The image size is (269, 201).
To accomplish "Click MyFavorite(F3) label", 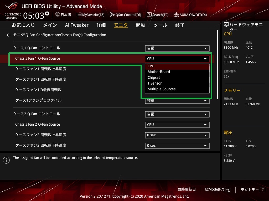I will pyautogui.click(x=93, y=15).
